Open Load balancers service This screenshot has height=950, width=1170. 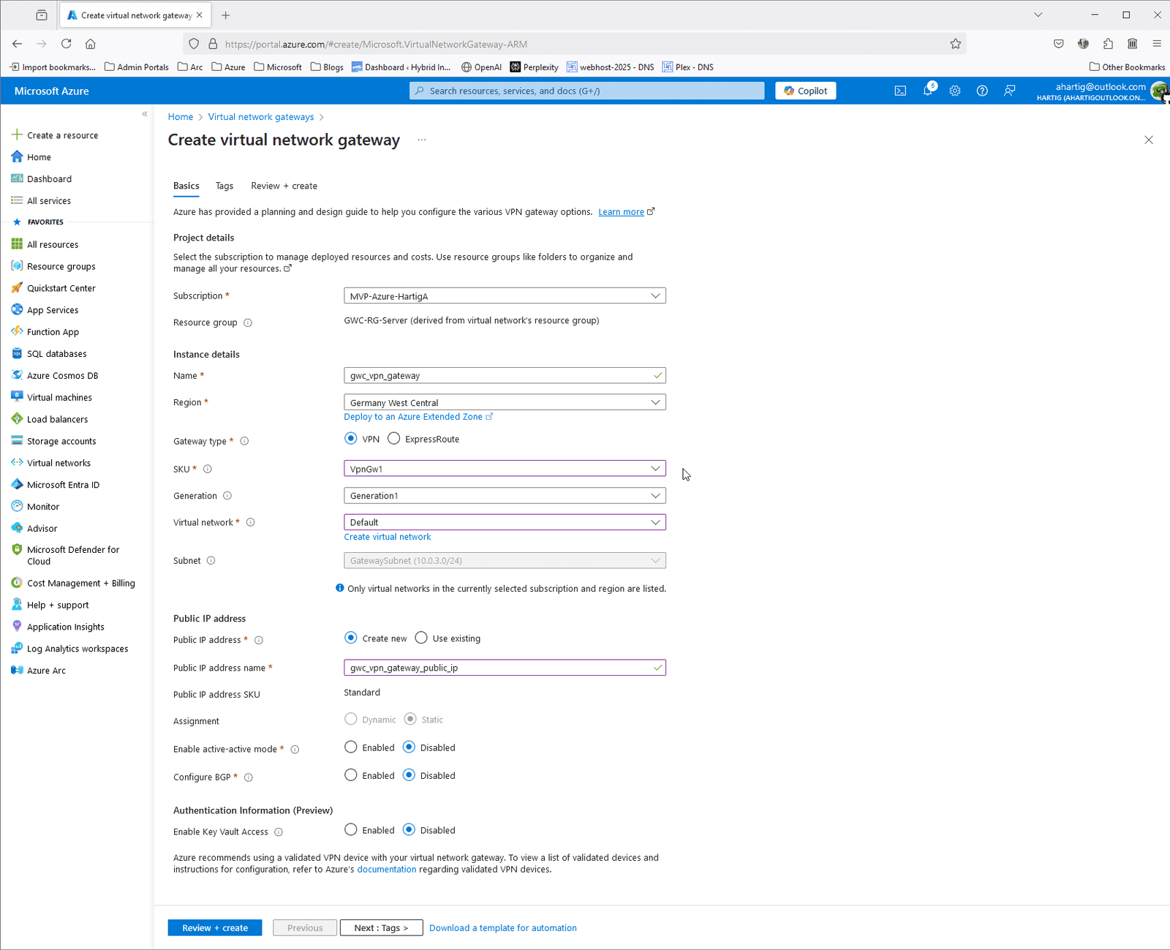(x=57, y=418)
